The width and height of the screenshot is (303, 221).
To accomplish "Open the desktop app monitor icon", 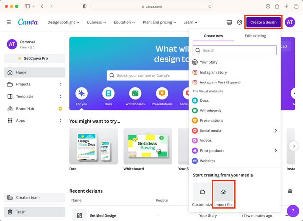I will [229, 22].
